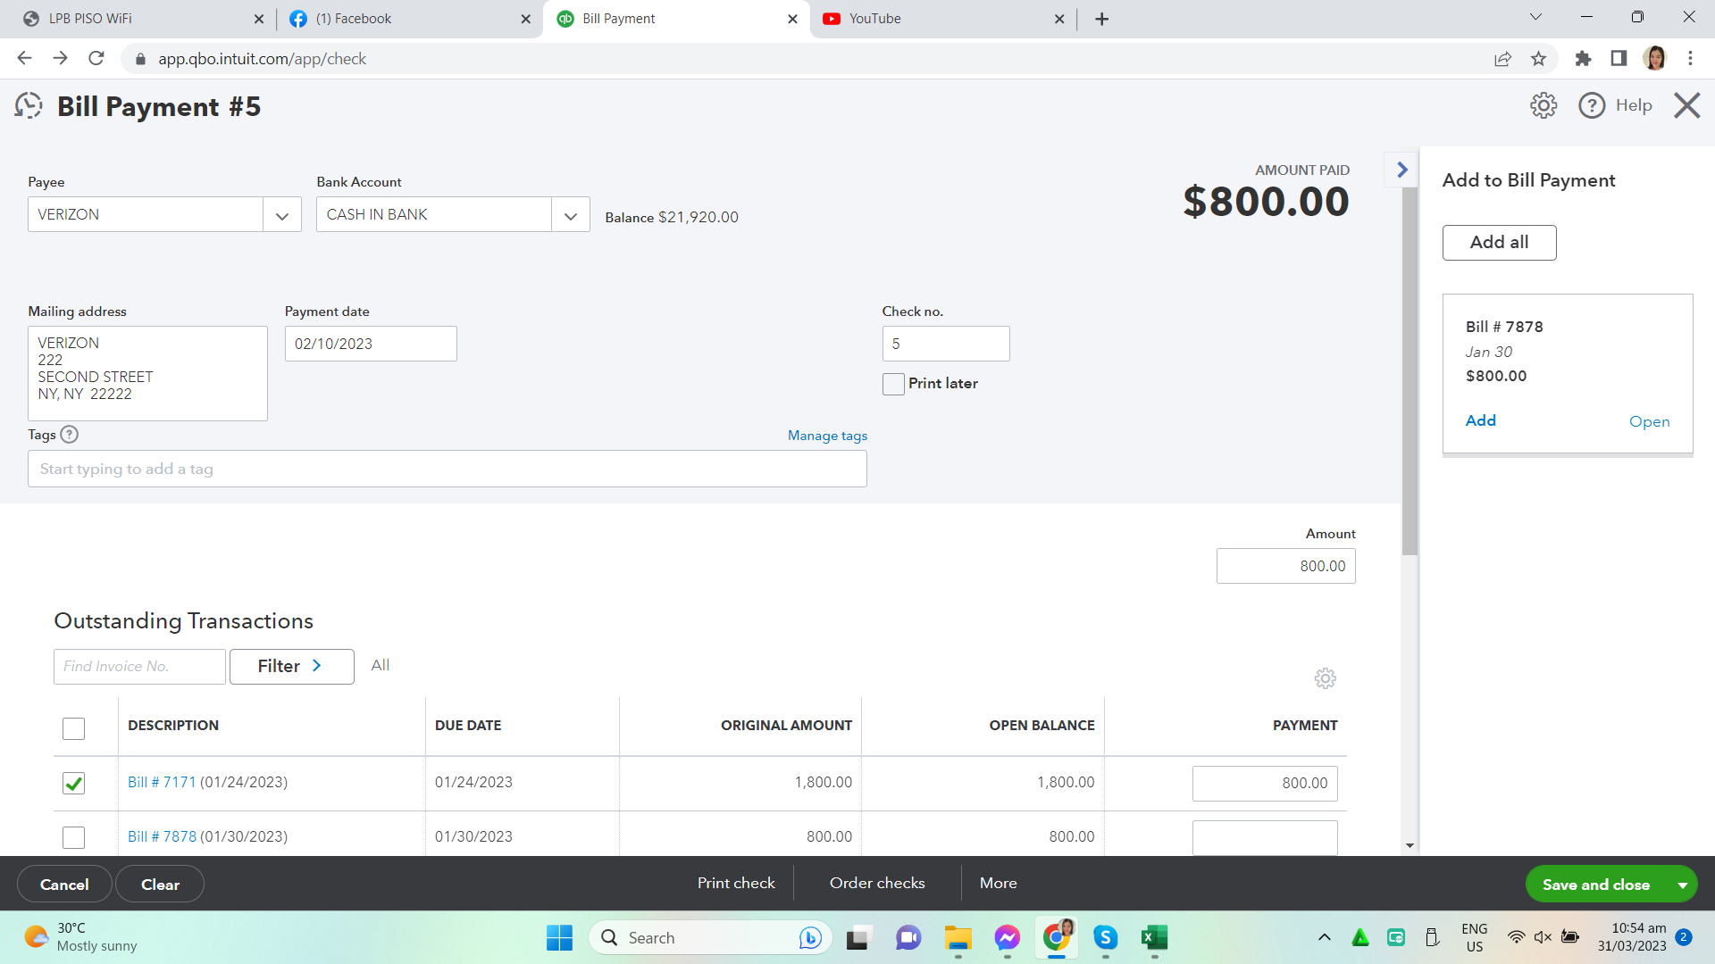Open Outstanding Transactions table settings gear
The height and width of the screenshot is (964, 1715).
[x=1325, y=678]
